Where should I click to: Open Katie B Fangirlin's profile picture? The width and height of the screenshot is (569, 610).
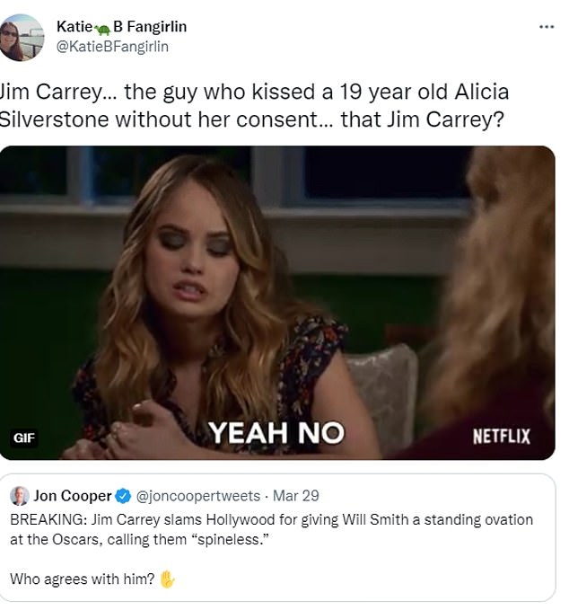[x=22, y=38]
